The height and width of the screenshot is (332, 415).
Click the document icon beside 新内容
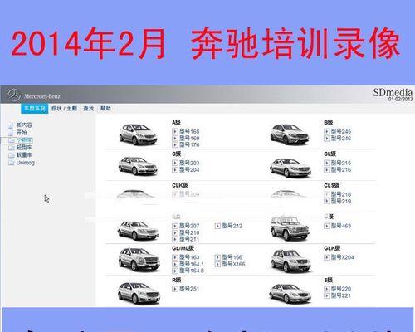pyautogui.click(x=11, y=125)
